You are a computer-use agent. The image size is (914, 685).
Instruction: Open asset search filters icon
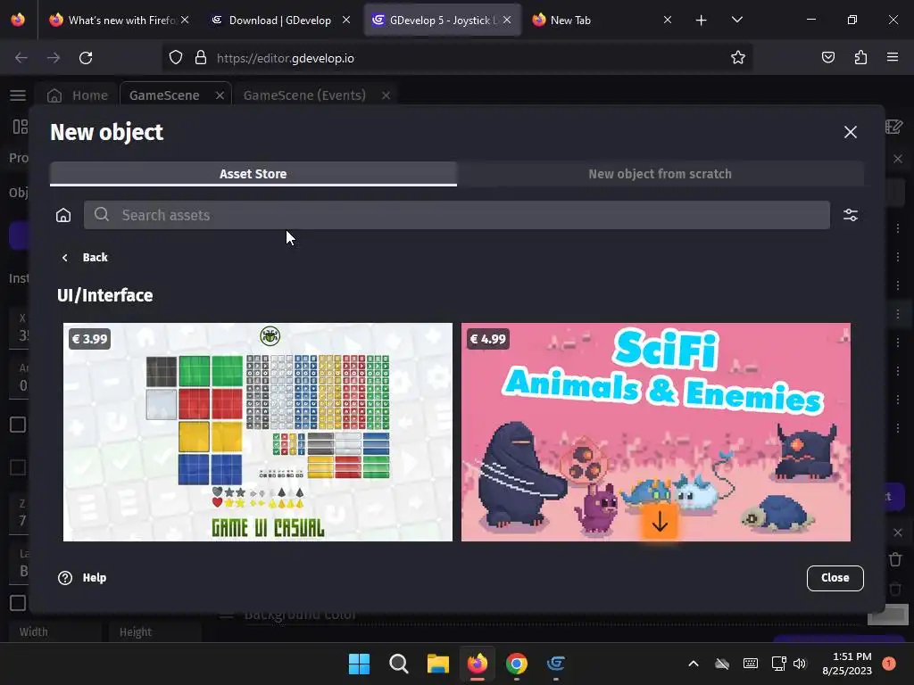(851, 215)
